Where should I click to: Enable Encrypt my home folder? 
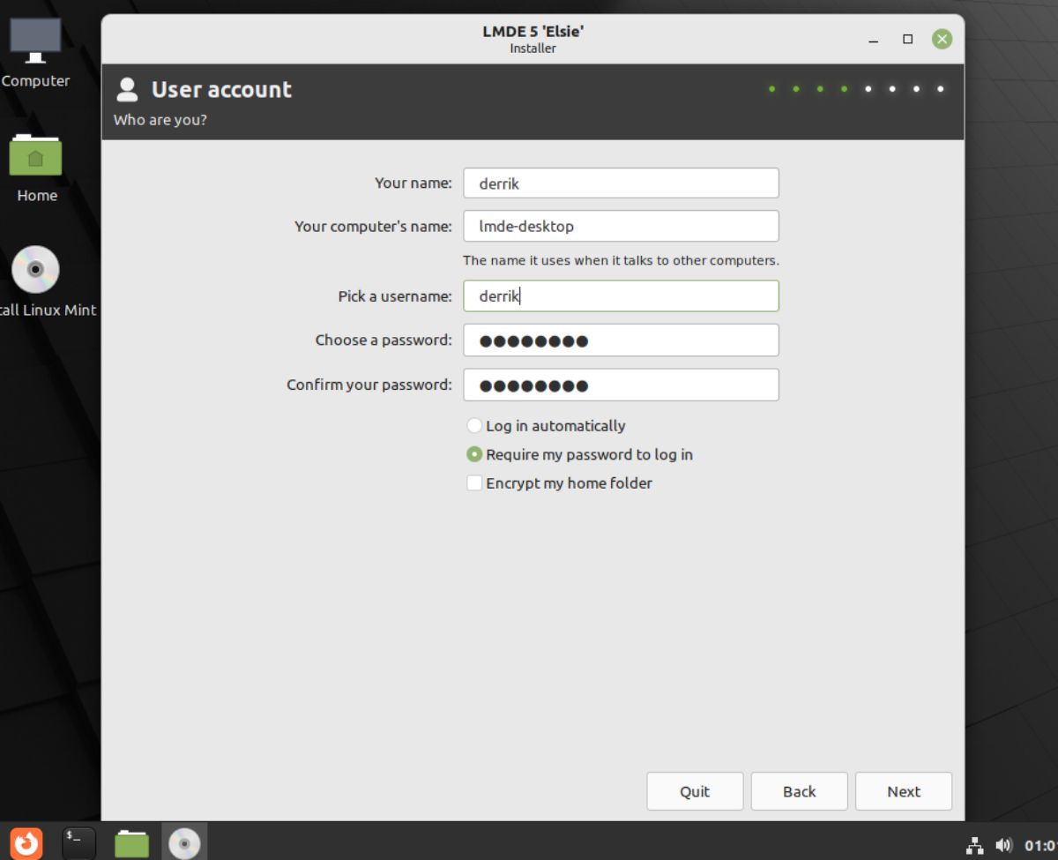tap(474, 482)
